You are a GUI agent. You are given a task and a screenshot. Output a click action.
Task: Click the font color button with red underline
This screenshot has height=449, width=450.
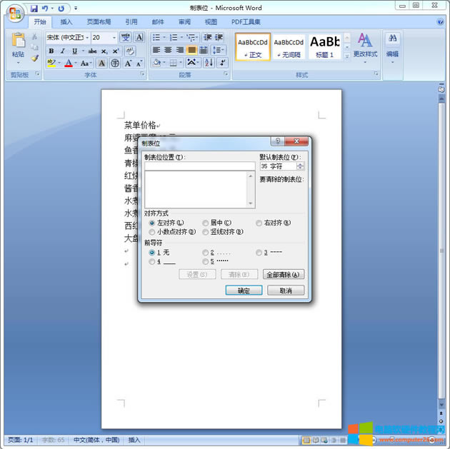click(x=69, y=64)
